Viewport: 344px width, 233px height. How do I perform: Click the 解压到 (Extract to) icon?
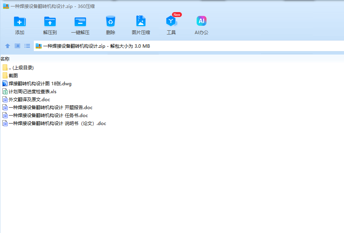click(x=50, y=22)
